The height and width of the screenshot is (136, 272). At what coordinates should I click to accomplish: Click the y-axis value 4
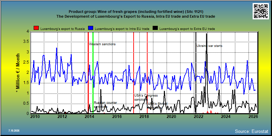pyautogui.click(x=28, y=32)
